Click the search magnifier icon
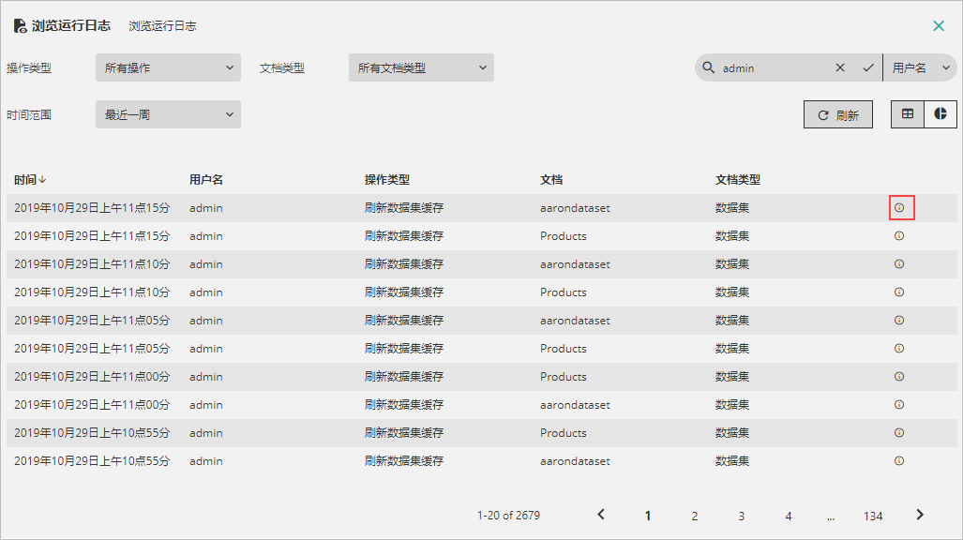The height and width of the screenshot is (540, 963). 708,67
